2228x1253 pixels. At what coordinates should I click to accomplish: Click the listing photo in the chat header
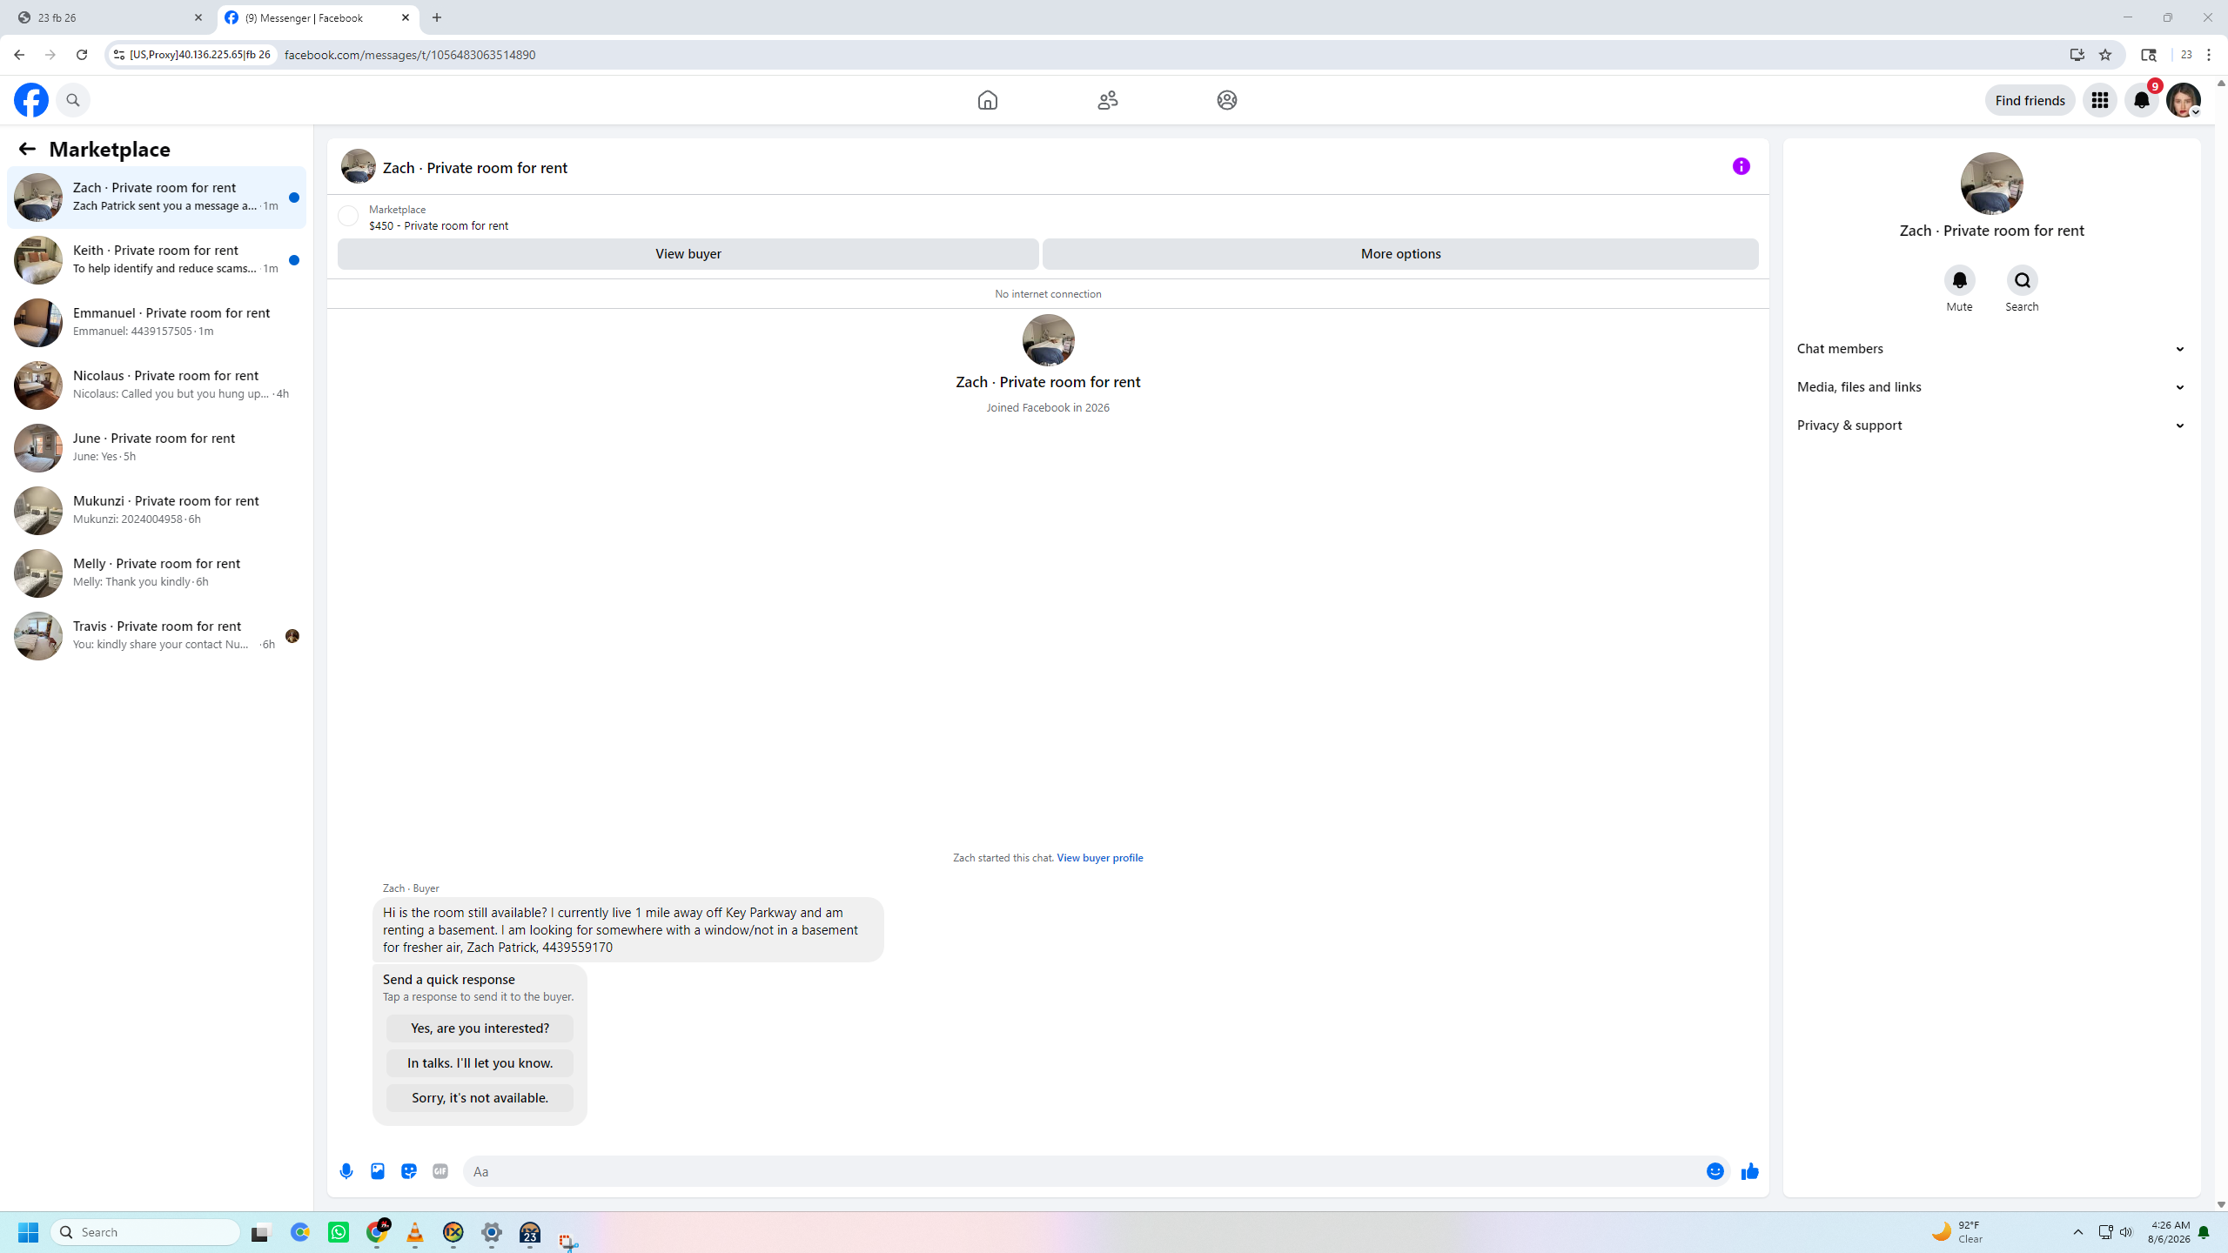(x=358, y=166)
